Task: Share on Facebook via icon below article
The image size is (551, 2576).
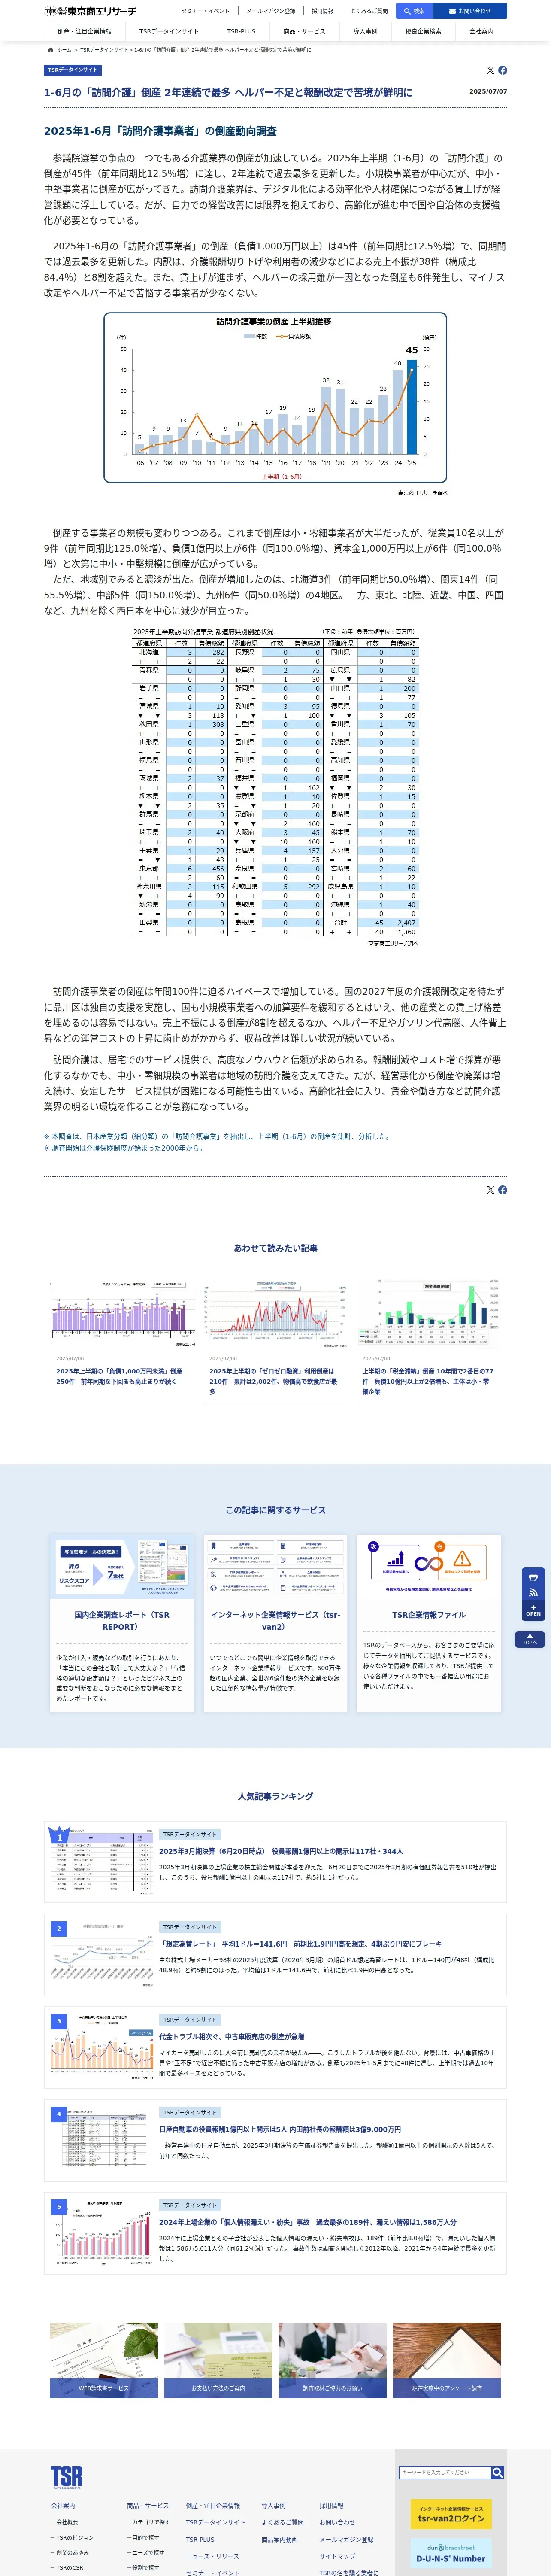Action: (502, 1190)
